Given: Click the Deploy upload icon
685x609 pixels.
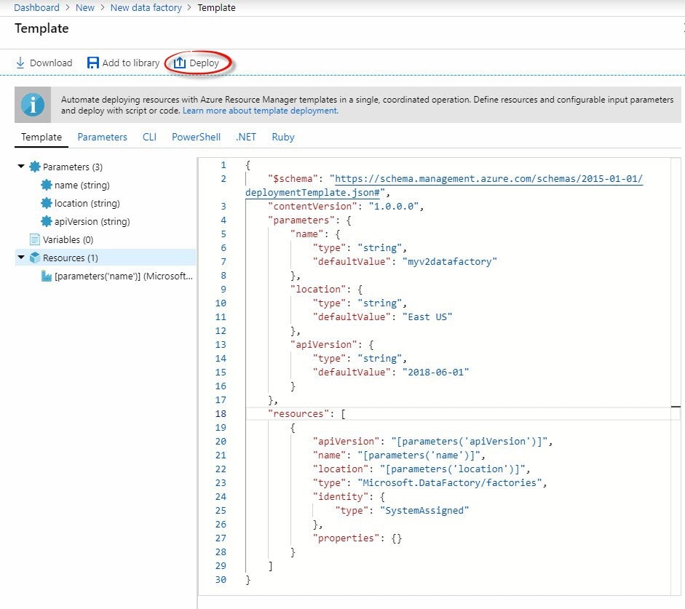Looking at the screenshot, I should click(x=180, y=63).
